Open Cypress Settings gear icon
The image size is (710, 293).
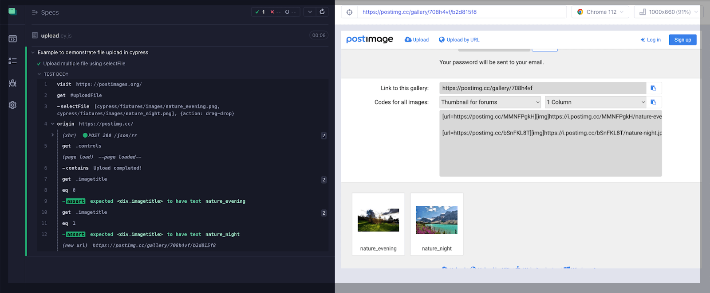(12, 105)
